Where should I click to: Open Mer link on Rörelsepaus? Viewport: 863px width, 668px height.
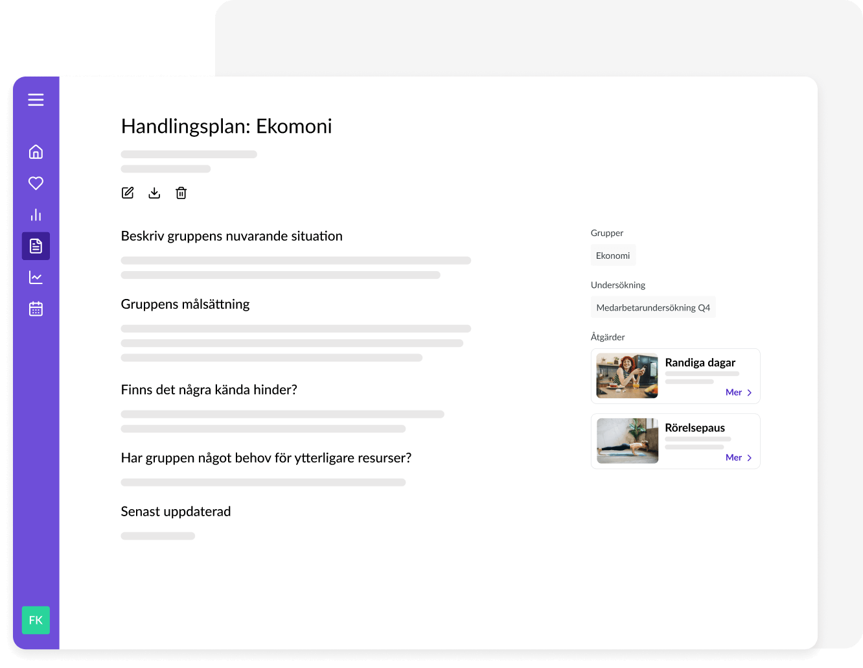[739, 457]
